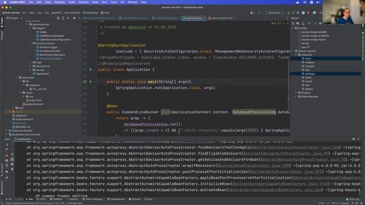Toggle the docker-image-native profile checkbox
The image size is (365, 205).
click(299, 39)
